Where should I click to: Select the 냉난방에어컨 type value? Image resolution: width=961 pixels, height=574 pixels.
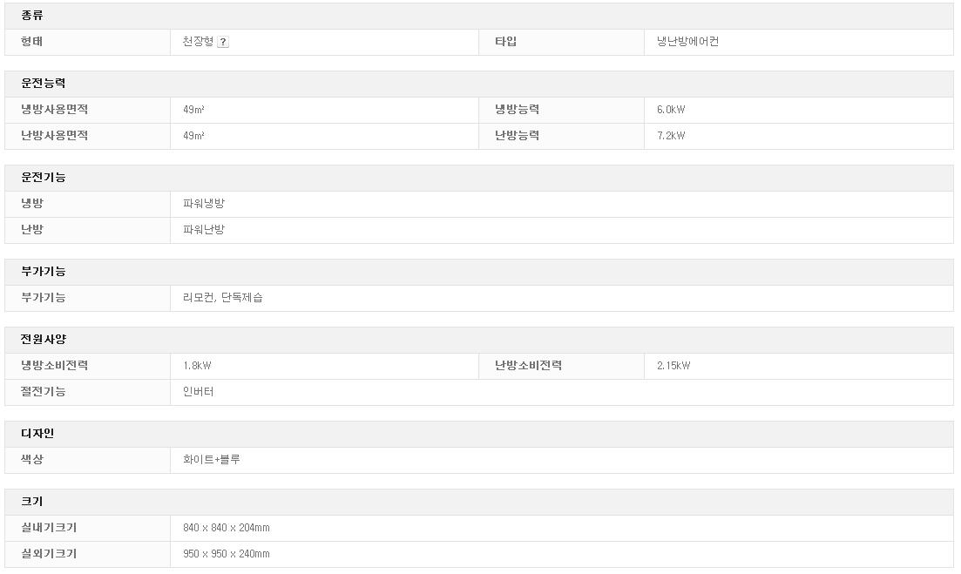tap(687, 42)
